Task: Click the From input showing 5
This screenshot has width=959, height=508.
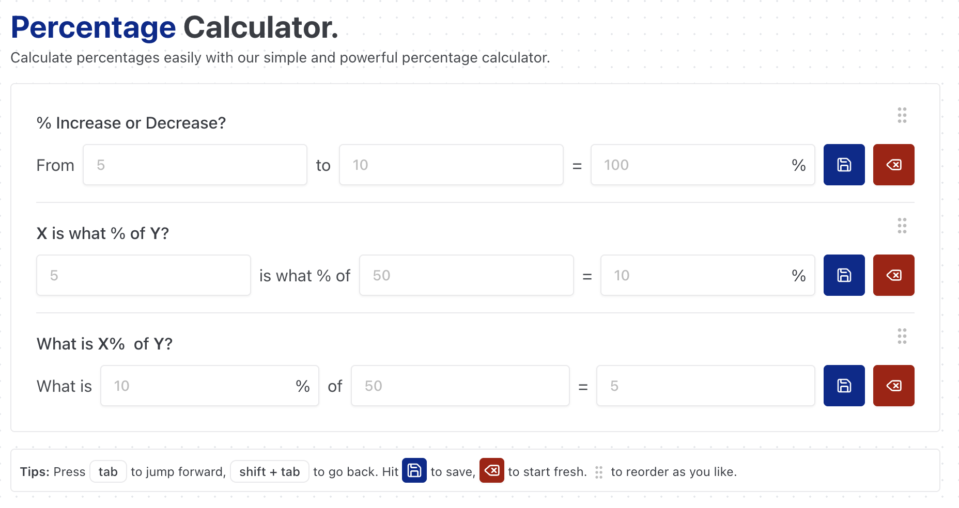Action: pyautogui.click(x=195, y=165)
